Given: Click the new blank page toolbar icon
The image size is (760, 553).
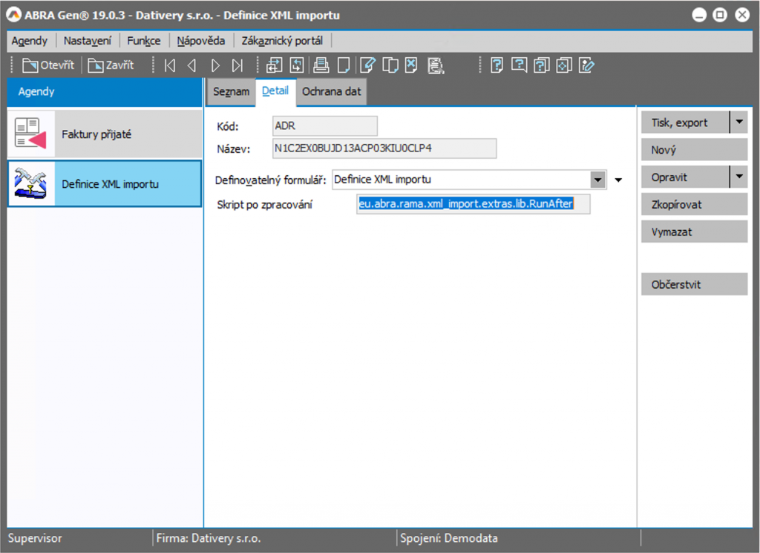Looking at the screenshot, I should coord(344,65).
